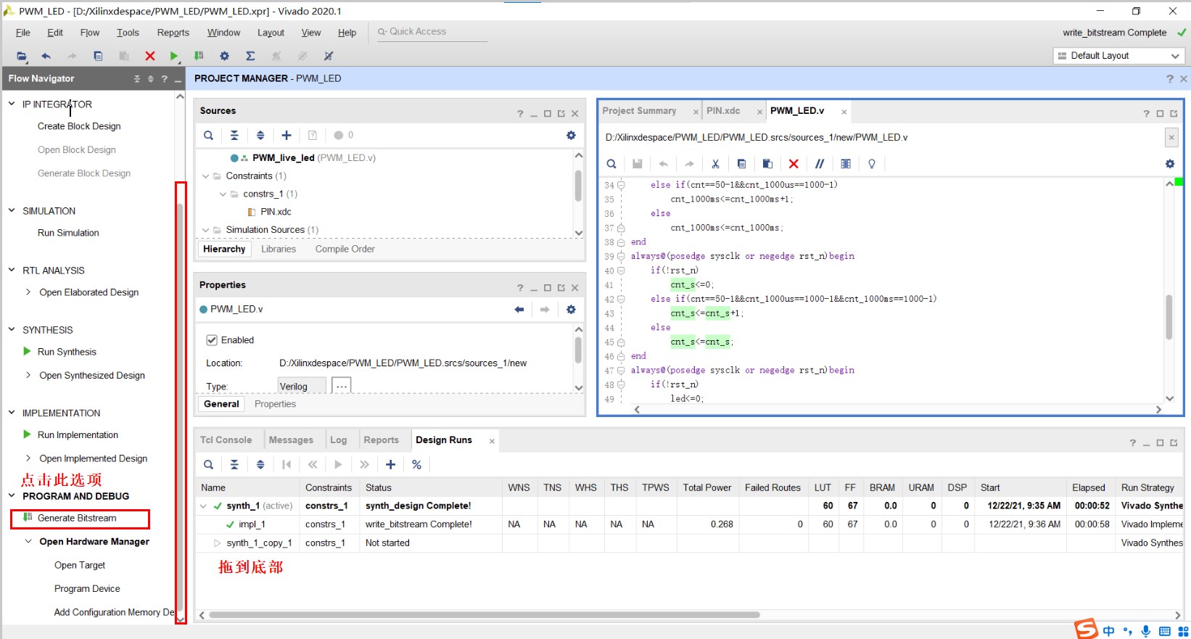Screen dimensions: 1191x639
Task: Open Settings gear in main toolbar
Action: tap(224, 56)
